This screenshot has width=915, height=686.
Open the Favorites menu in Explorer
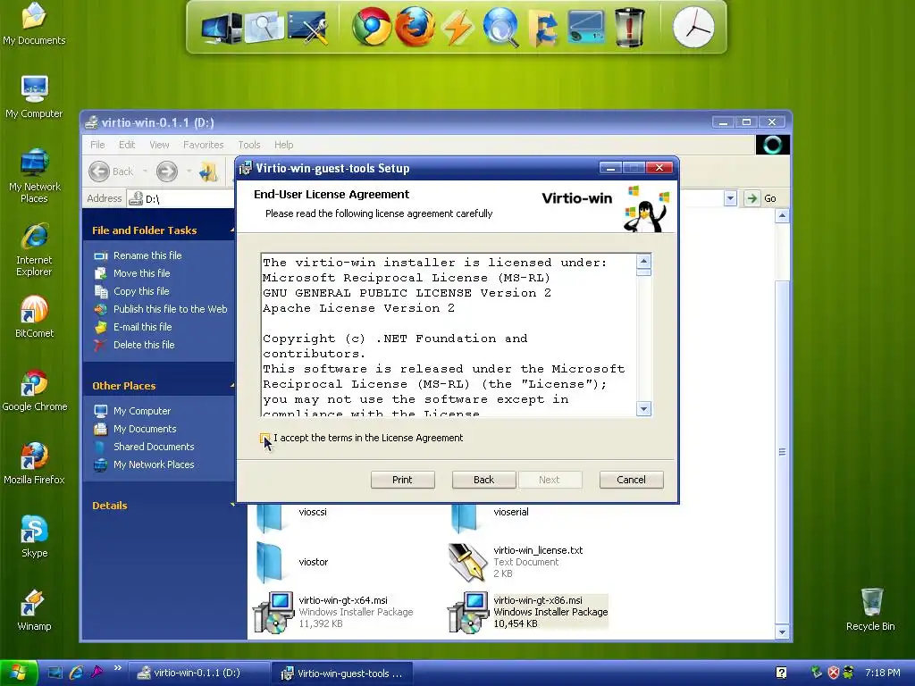(x=203, y=145)
